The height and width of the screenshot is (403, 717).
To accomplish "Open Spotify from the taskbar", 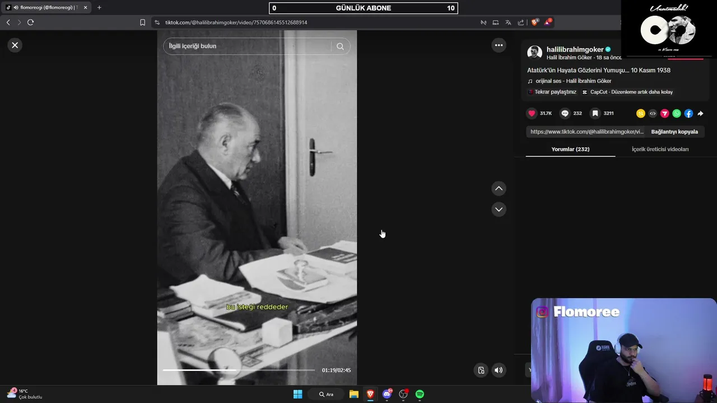I will pos(420,394).
